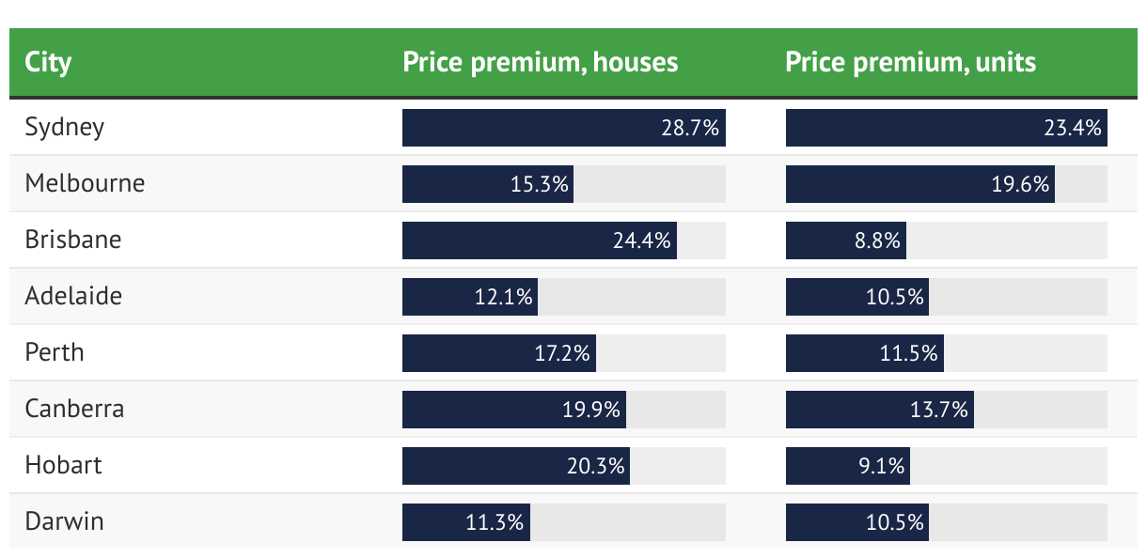
Task: Click Brisbane's 24.4% houses bar
Action: [x=540, y=240]
